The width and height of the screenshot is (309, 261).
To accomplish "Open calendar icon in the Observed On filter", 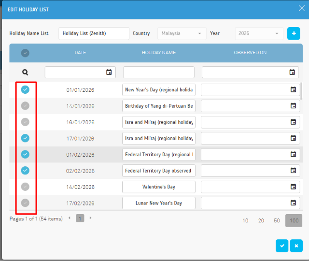I will (292, 72).
